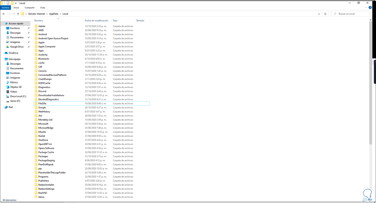Select the NuGet folder name
The image size is (376, 203).
click(42, 136)
